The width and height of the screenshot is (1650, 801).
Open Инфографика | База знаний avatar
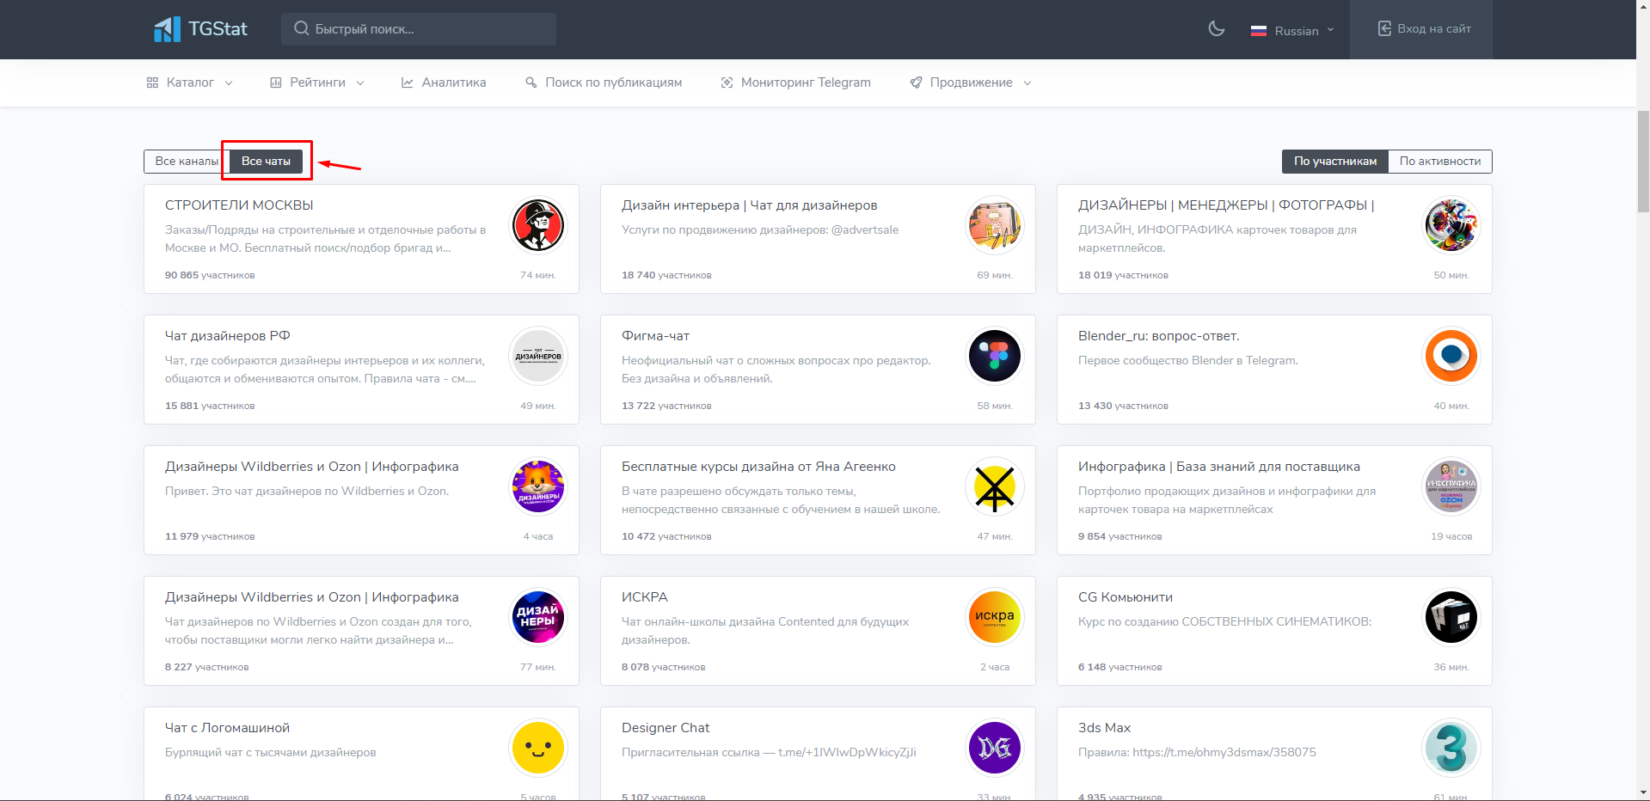pyautogui.click(x=1451, y=486)
